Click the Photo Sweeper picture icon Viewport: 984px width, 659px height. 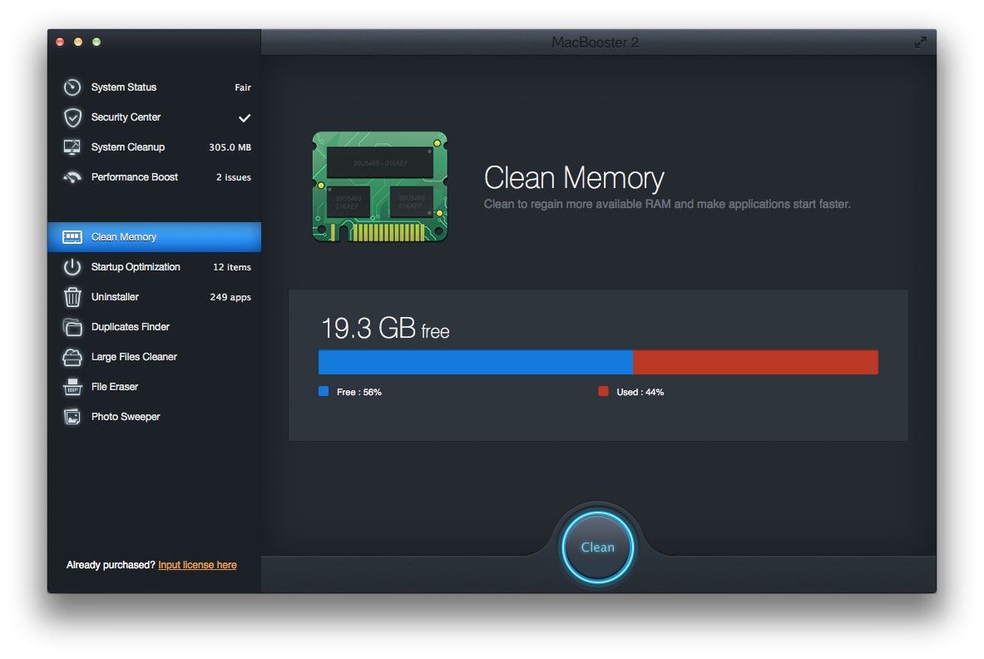72,417
